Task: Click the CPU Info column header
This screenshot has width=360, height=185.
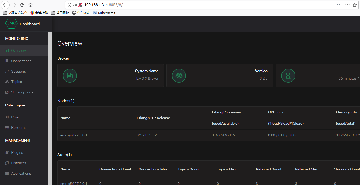Action: coord(275,112)
